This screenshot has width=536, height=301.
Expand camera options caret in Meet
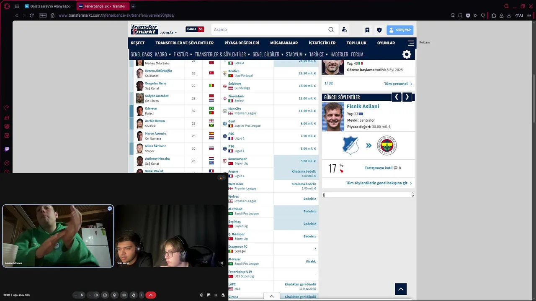(90, 295)
